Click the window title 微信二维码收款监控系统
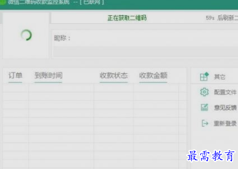The height and width of the screenshot is (169, 238). (x=39, y=2)
